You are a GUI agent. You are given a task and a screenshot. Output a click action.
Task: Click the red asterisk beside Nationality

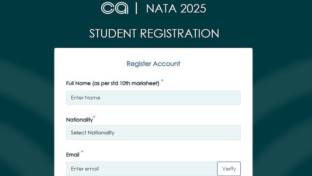click(94, 117)
